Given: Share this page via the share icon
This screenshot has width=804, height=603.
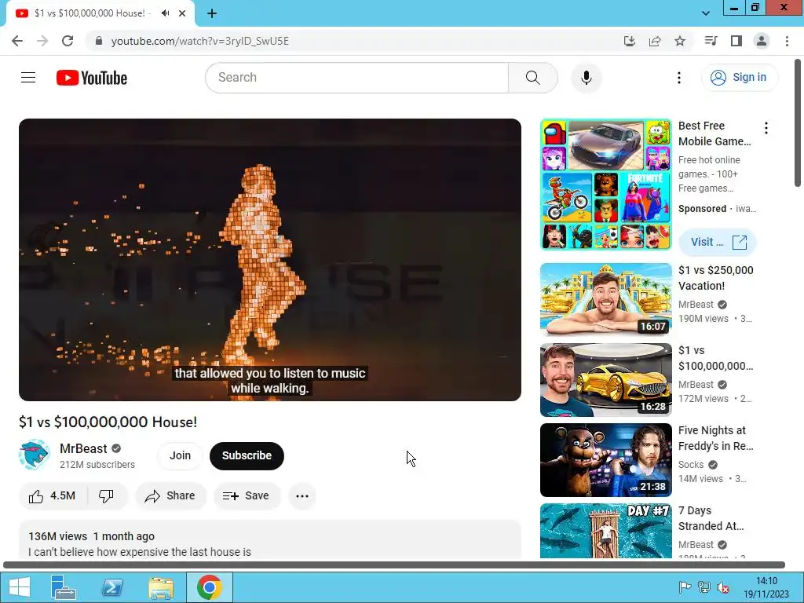Looking at the screenshot, I should click(x=655, y=41).
